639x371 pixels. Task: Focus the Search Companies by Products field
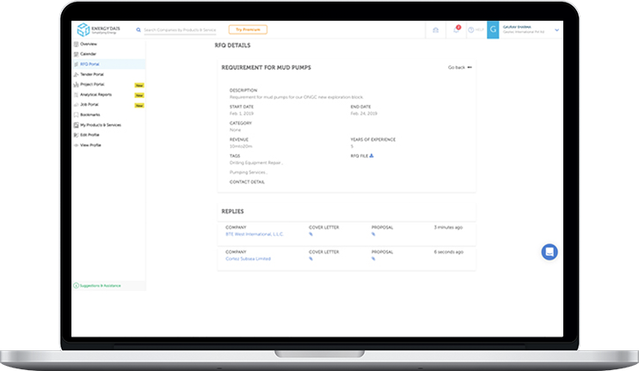pos(180,30)
